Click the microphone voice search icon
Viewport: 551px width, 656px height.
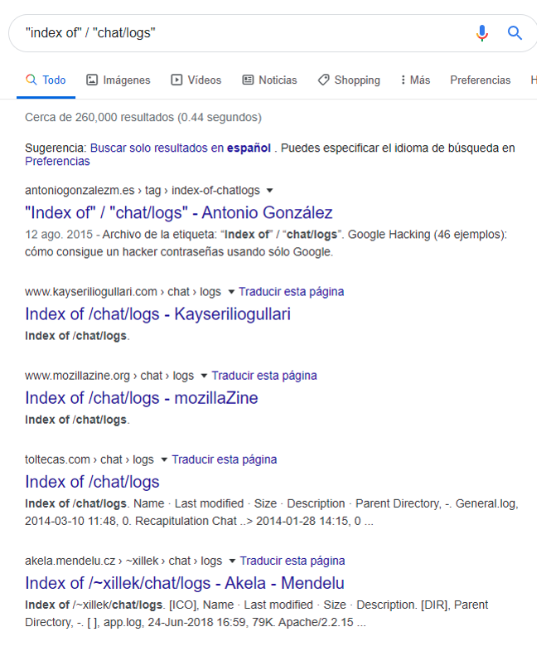pyautogui.click(x=482, y=33)
